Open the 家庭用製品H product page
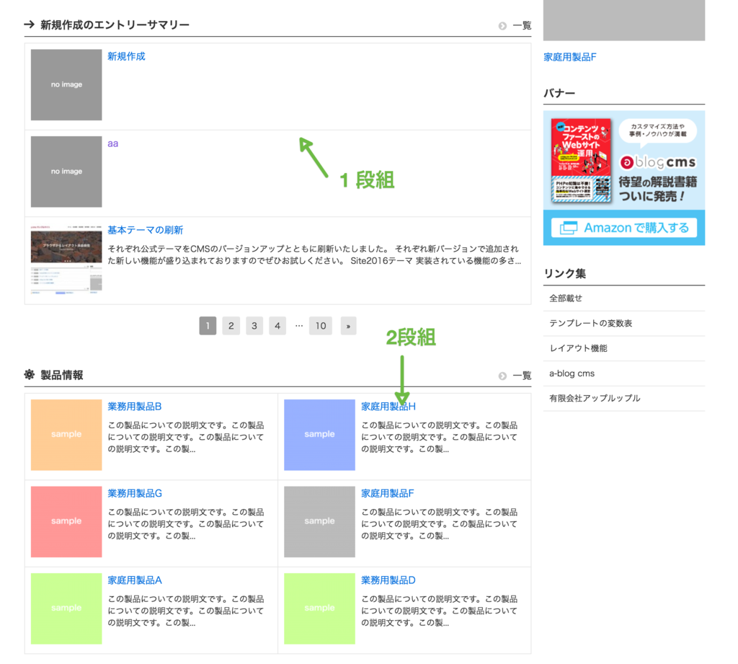The width and height of the screenshot is (738, 664). coord(387,407)
